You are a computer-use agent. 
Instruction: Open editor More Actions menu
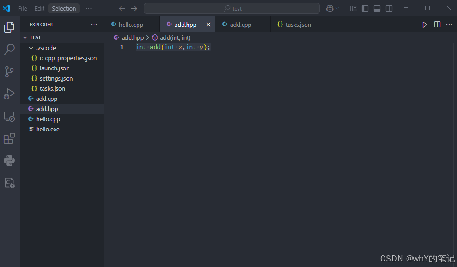[x=449, y=25]
